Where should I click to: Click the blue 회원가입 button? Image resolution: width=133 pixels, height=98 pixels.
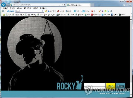[120, 86]
